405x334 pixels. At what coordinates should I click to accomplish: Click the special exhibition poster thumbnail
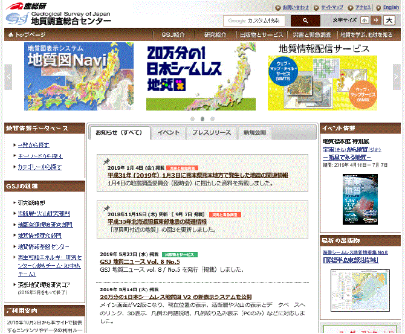tap(360, 199)
